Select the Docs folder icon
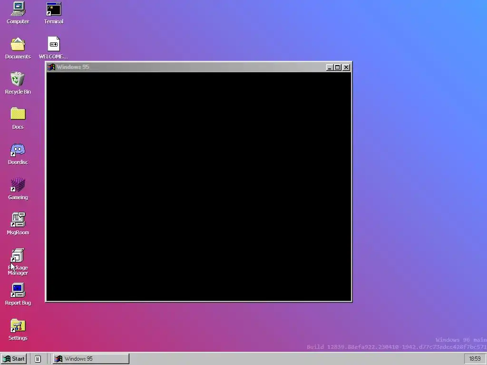Screen dimensions: 487x365 pyautogui.click(x=18, y=118)
